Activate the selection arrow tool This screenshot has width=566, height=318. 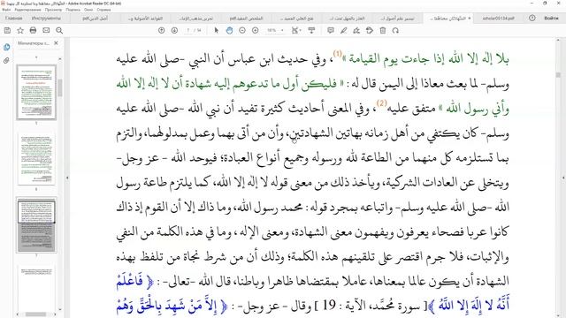pos(216,31)
